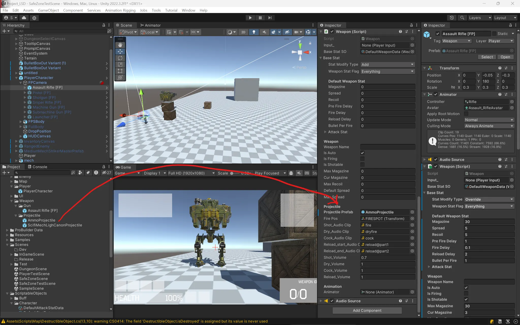The height and width of the screenshot is (325, 520).
Task: Toggle the Is Auto checkbox in left Inspector
Action: [362, 153]
